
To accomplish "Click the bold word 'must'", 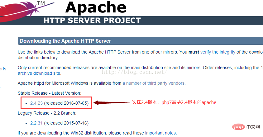I will [x=194, y=52].
